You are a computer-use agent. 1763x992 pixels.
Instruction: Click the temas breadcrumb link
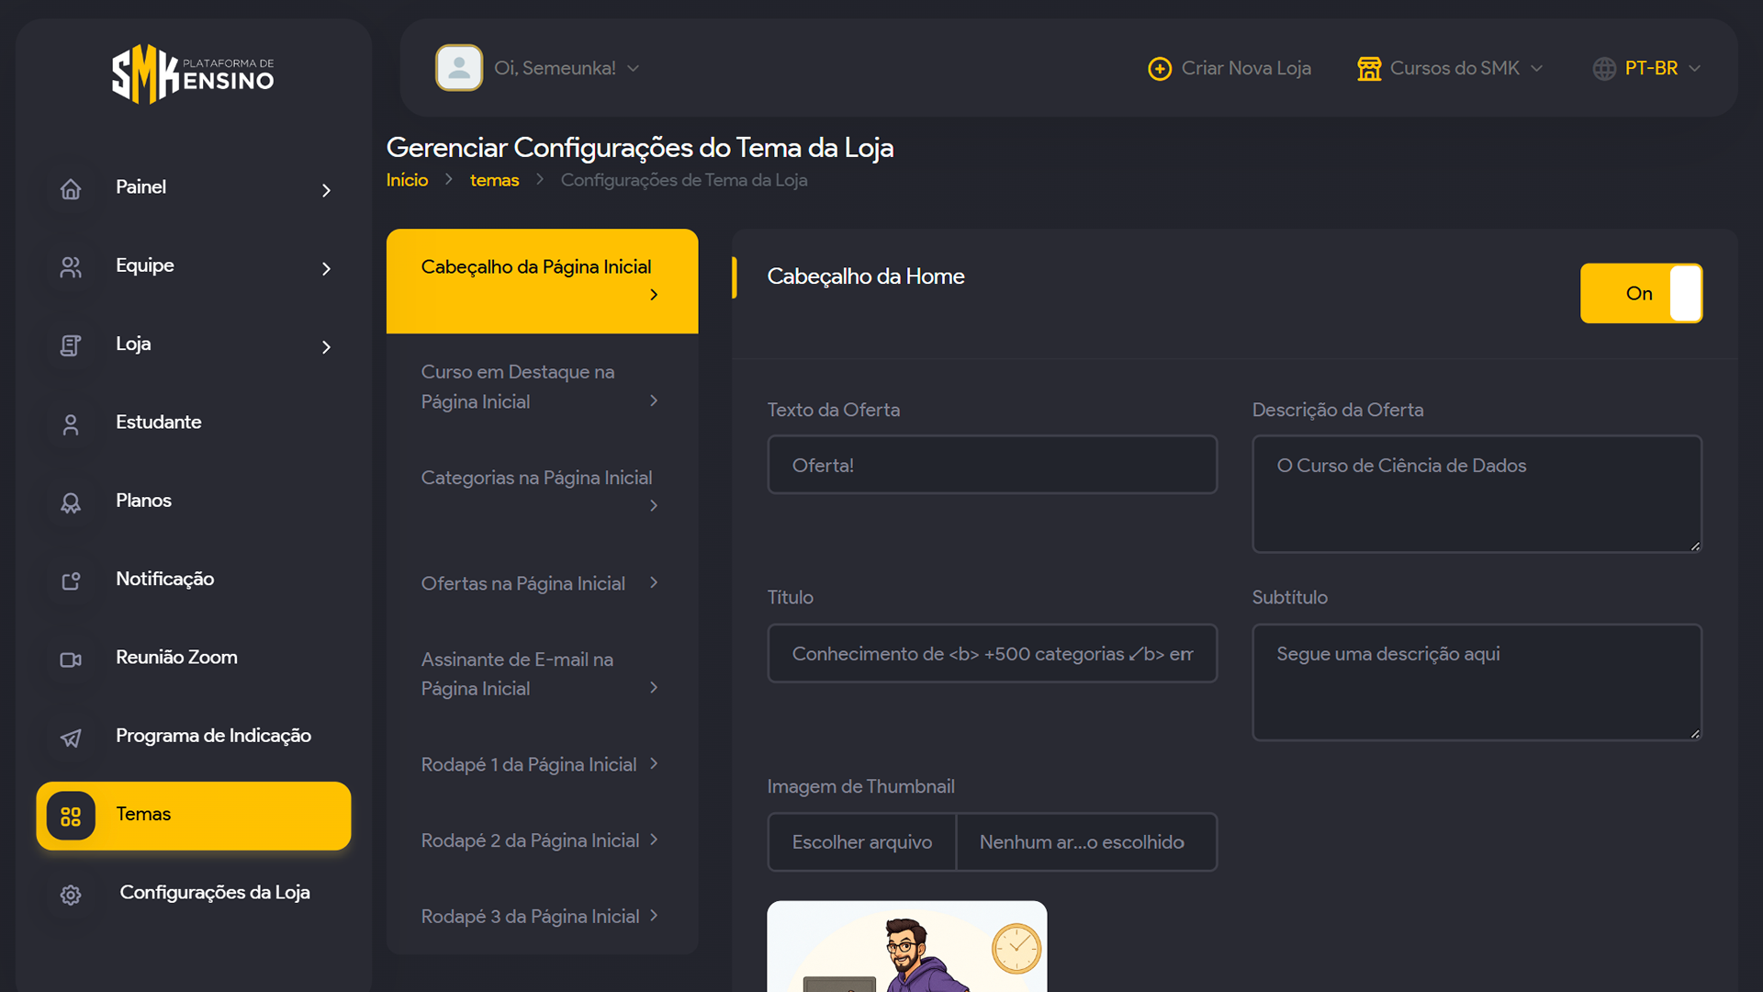(x=494, y=180)
